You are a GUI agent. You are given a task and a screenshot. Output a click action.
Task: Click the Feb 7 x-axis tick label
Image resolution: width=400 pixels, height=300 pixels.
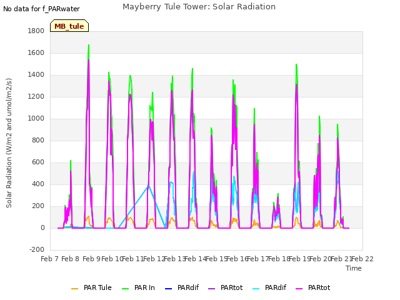pyautogui.click(x=50, y=259)
